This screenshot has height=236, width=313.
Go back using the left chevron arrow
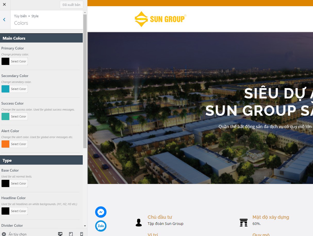tap(4, 20)
